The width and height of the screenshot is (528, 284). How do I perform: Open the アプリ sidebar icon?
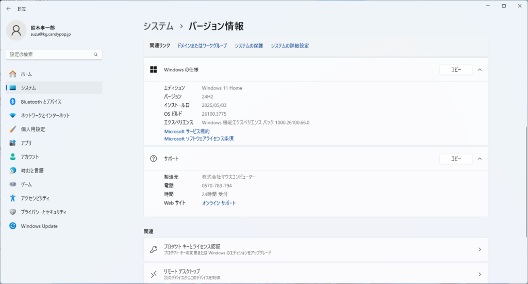[x=13, y=143]
